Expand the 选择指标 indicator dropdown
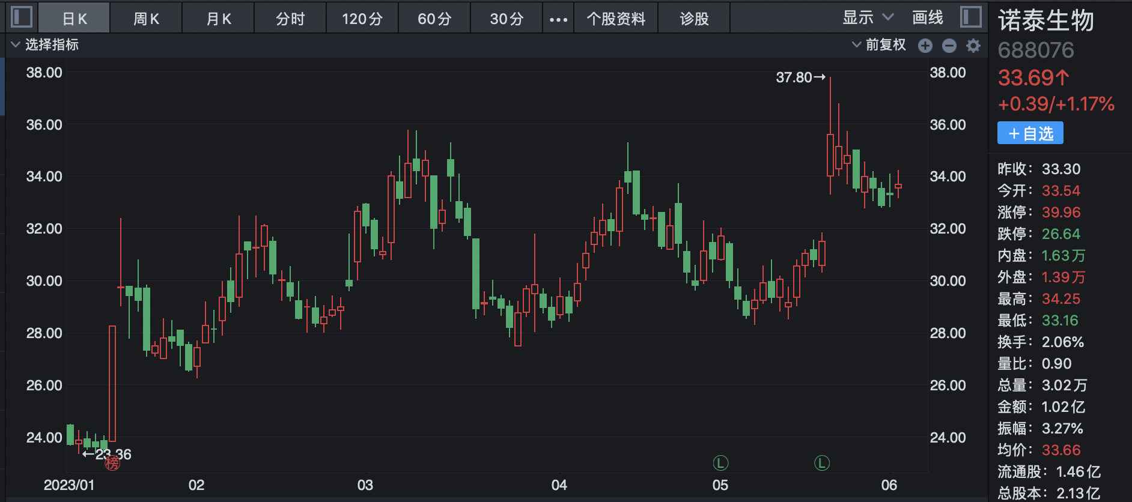Screen dimensions: 1132x502 point(45,45)
